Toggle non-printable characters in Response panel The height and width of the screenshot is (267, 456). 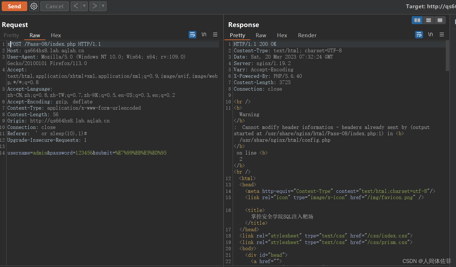(431, 34)
